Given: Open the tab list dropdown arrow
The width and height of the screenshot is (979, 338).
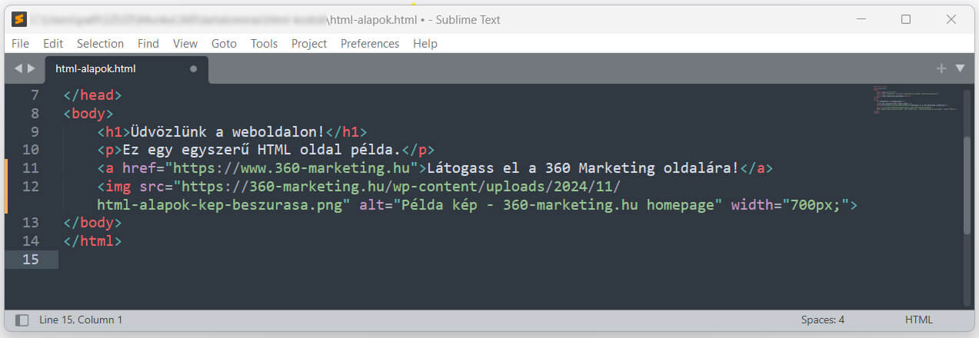Looking at the screenshot, I should (960, 68).
